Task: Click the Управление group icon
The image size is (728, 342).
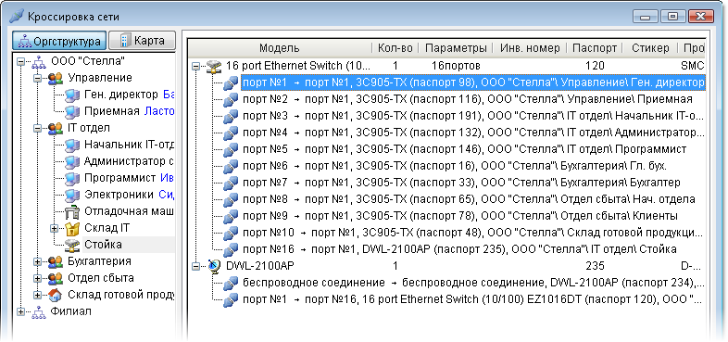Action: 56,78
